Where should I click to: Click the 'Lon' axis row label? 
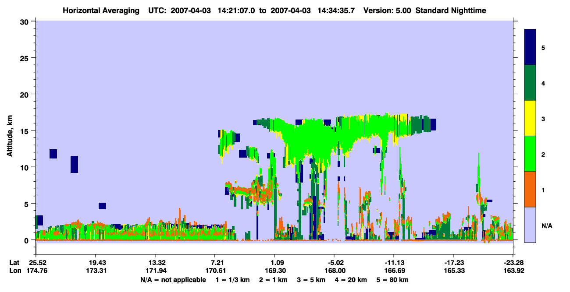[15, 271]
